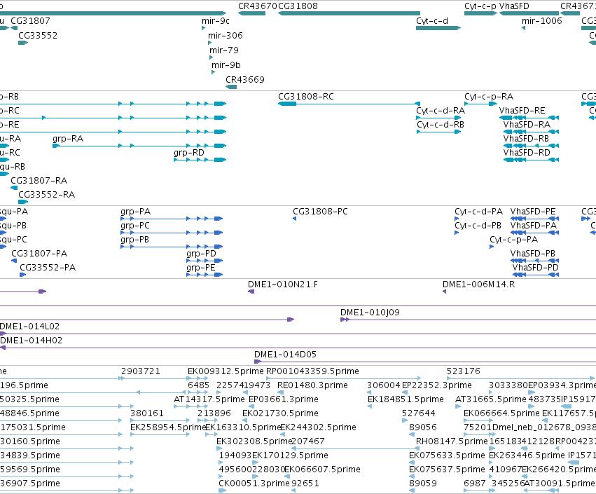This screenshot has height=494, width=596.
Task: Select the RE01480.3prime EST label
Action: (x=312, y=385)
